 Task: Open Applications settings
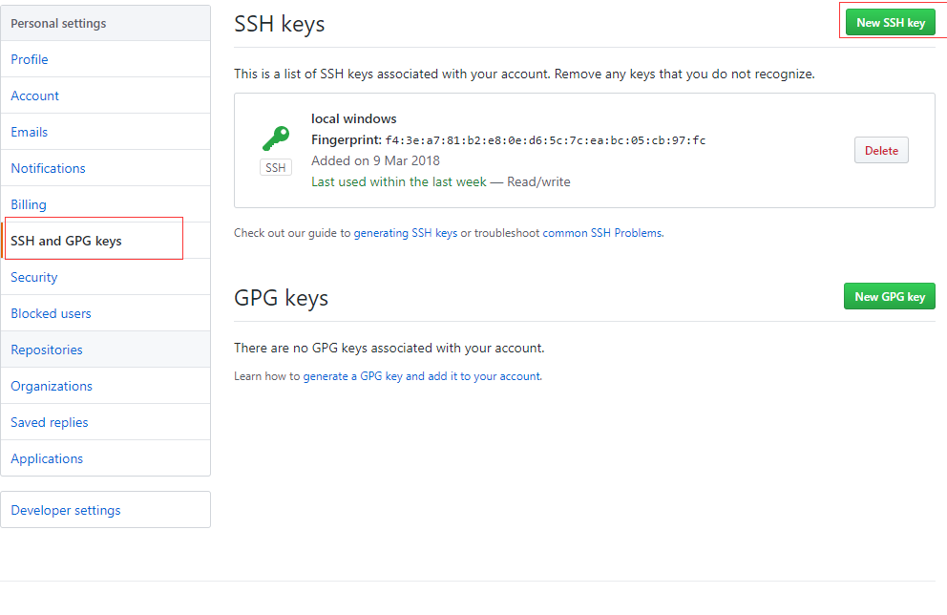pyautogui.click(x=106, y=458)
